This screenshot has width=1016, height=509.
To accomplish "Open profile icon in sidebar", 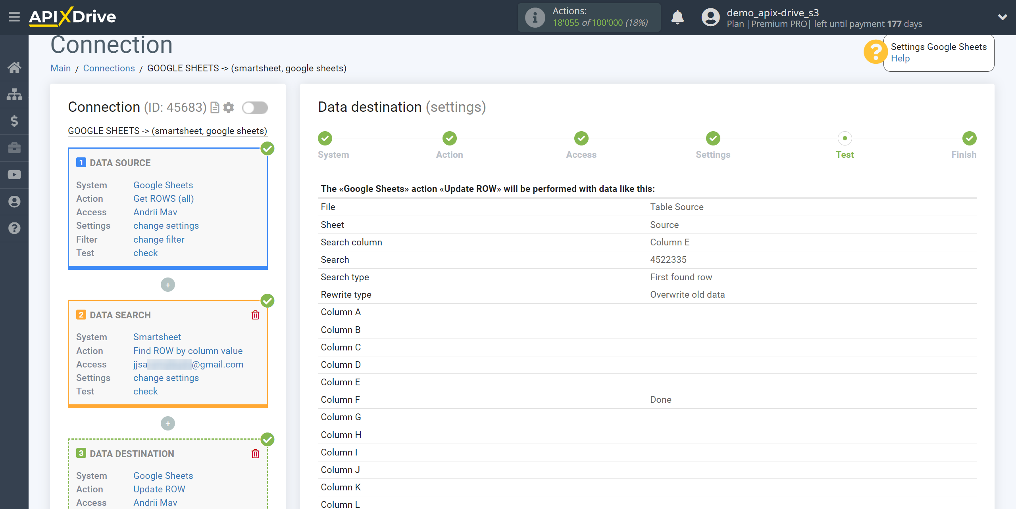I will pos(14,202).
